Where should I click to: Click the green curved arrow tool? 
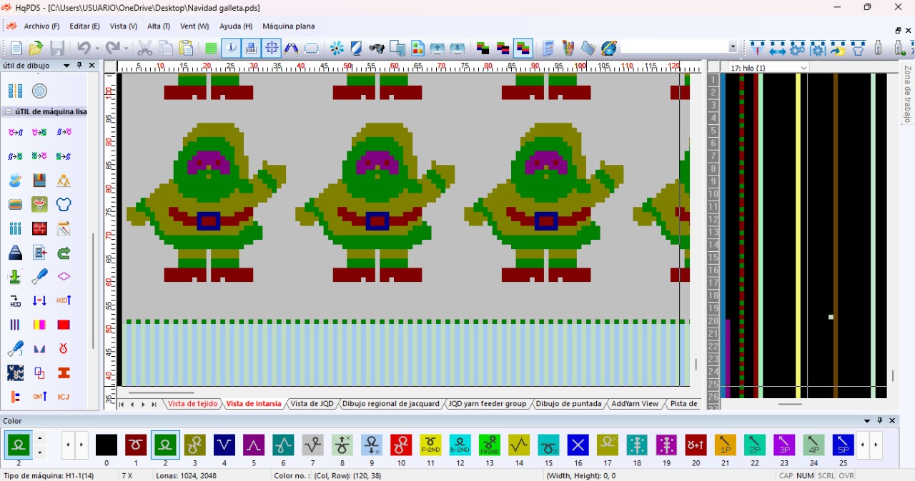pos(64,253)
